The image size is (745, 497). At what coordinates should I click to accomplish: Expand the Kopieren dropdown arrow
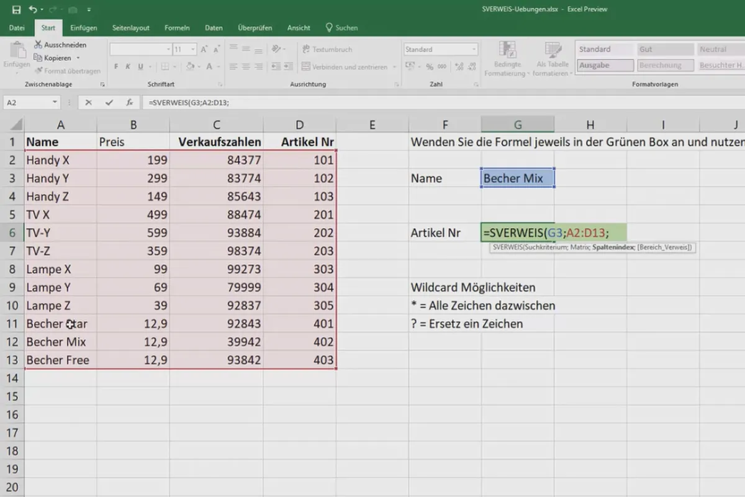tap(78, 58)
